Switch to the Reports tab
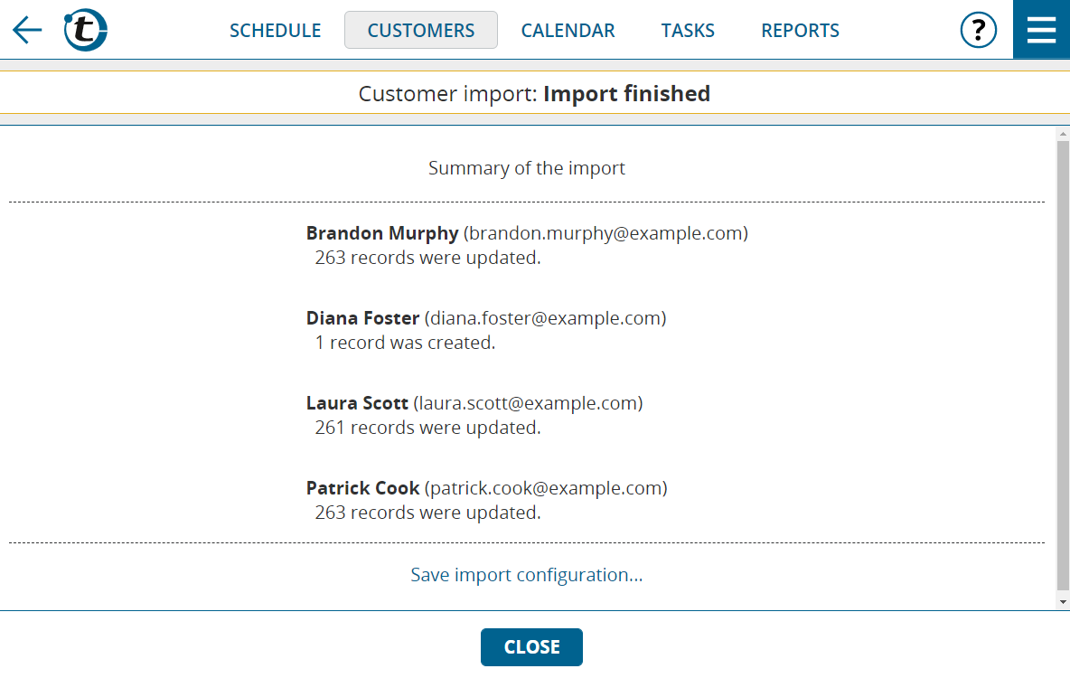 tap(801, 30)
